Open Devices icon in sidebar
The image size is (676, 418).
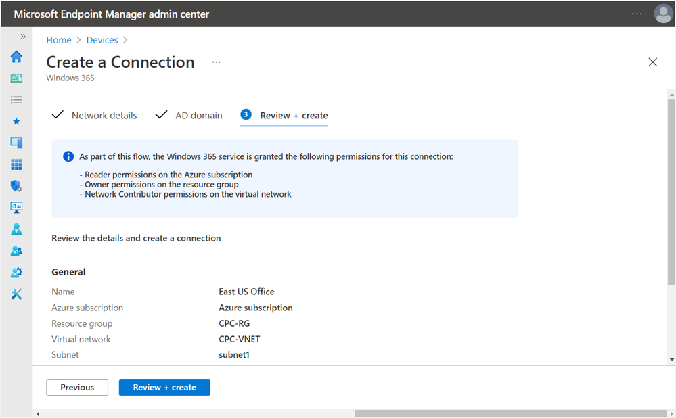(x=16, y=143)
